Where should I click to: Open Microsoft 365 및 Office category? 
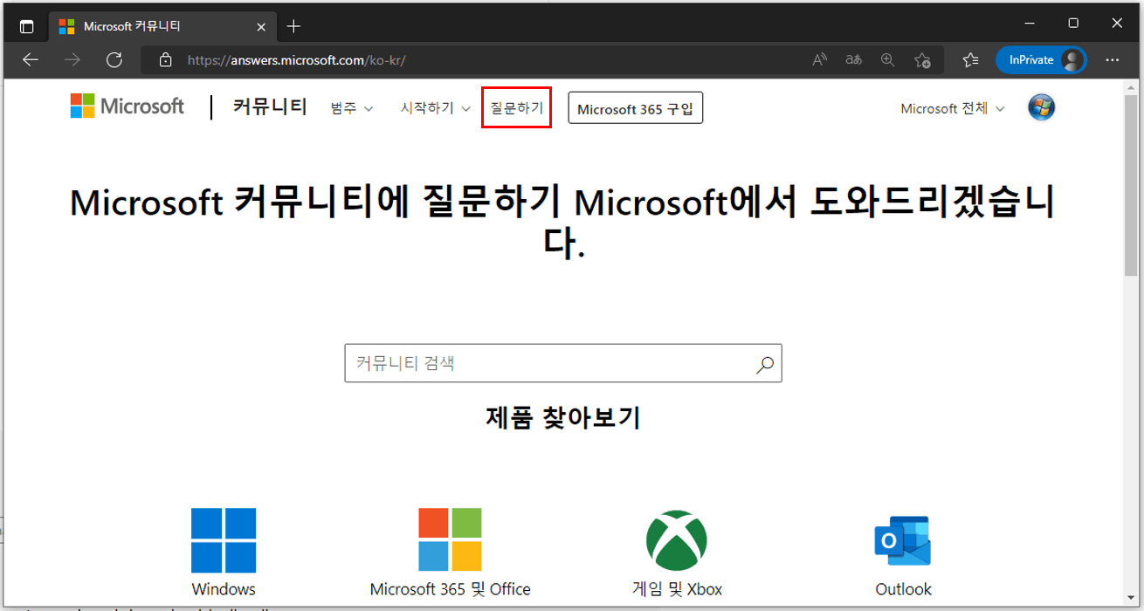[450, 552]
